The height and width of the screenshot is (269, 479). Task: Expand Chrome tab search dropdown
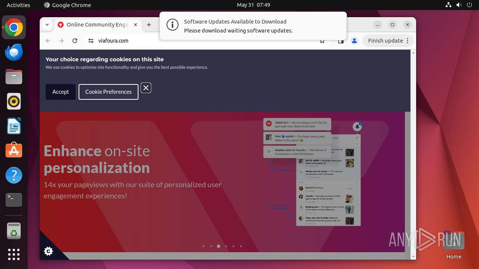click(47, 25)
